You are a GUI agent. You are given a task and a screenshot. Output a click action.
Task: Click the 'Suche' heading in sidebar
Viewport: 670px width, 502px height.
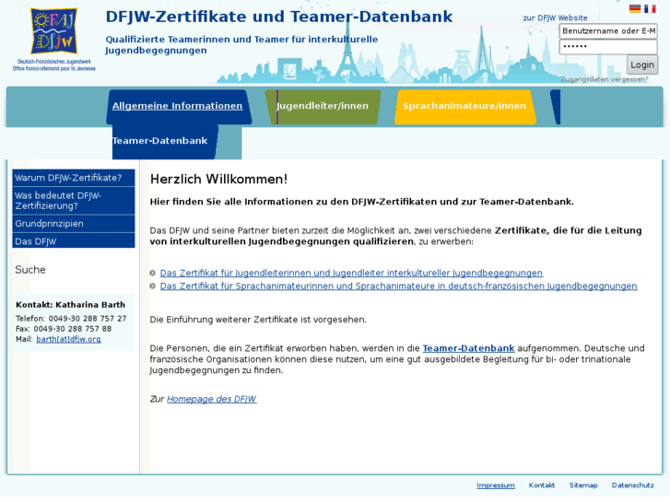pos(30,270)
